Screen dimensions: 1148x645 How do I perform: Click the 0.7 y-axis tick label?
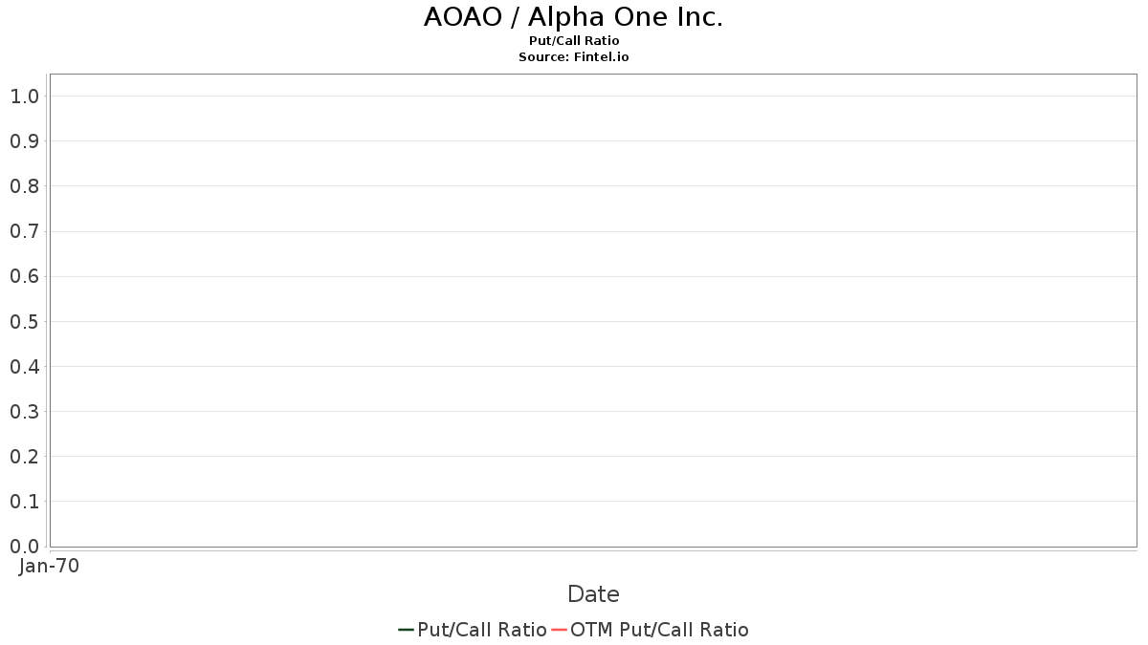pos(24,231)
